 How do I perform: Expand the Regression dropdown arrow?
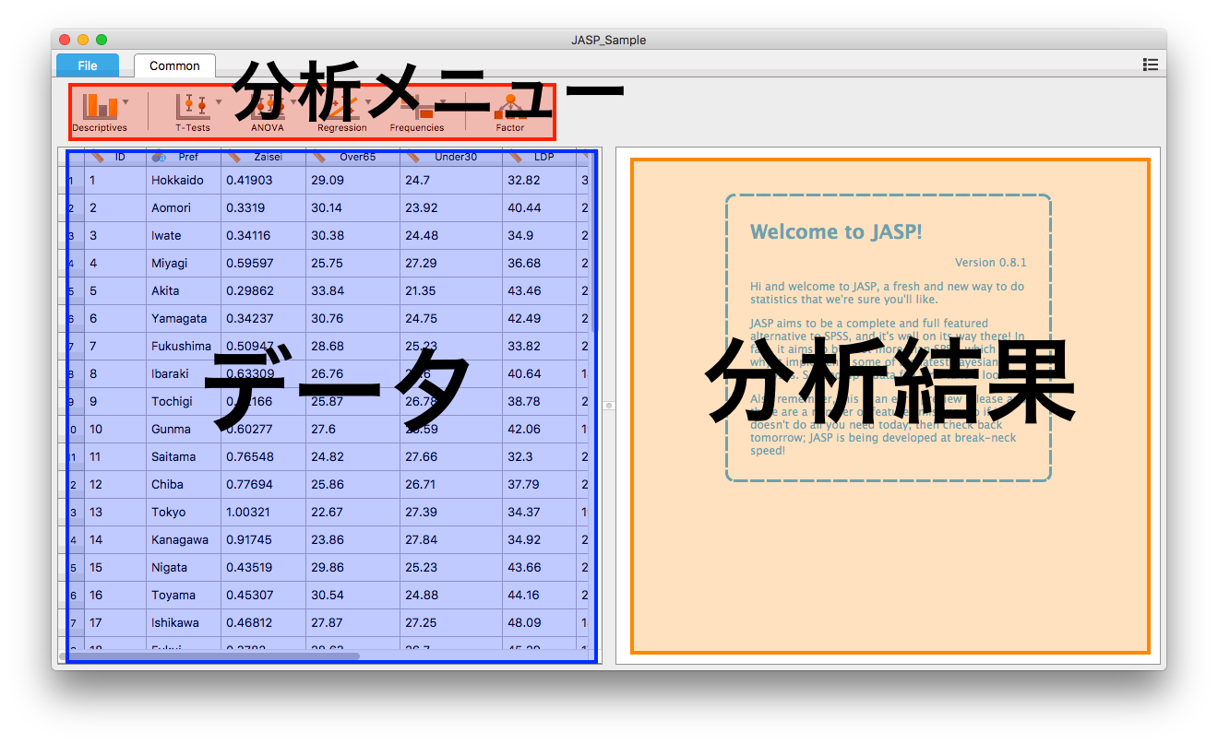(368, 101)
